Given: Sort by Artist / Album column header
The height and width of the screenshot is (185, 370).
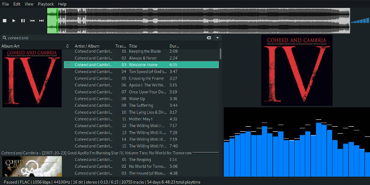Looking at the screenshot, I should [87, 46].
